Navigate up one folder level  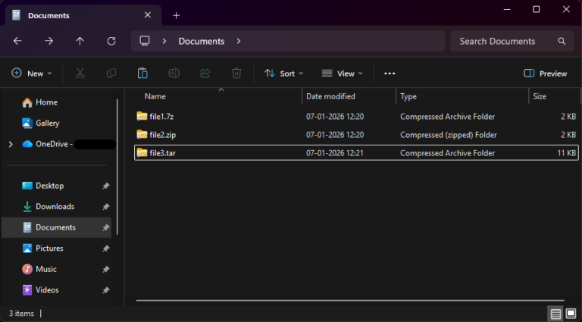click(80, 41)
